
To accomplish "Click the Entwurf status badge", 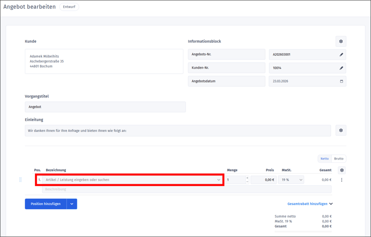I will point(69,7).
